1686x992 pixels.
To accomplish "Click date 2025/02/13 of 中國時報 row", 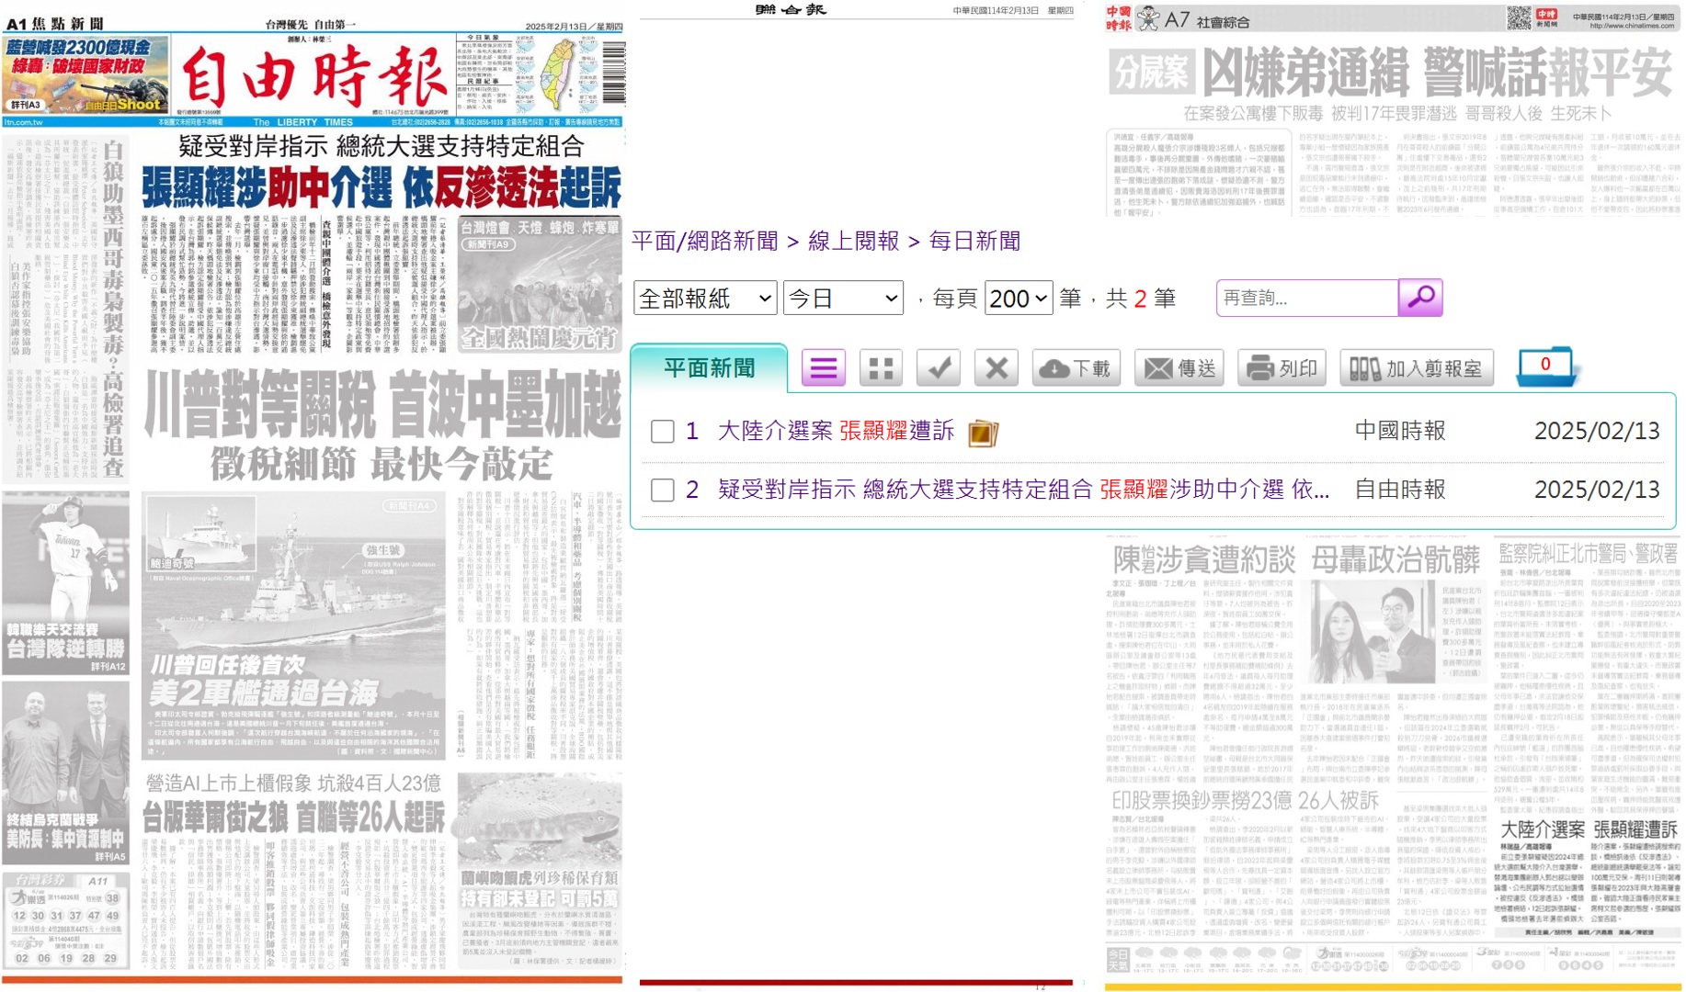I will coord(1597,431).
